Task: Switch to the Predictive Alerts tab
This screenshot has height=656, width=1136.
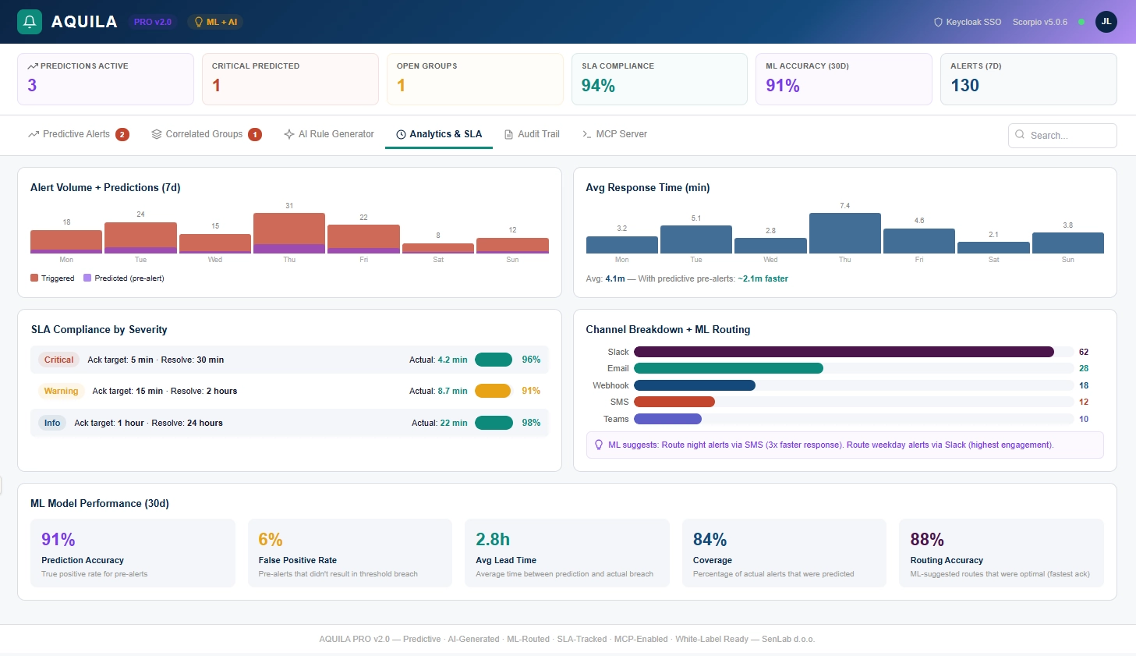Action: click(76, 134)
